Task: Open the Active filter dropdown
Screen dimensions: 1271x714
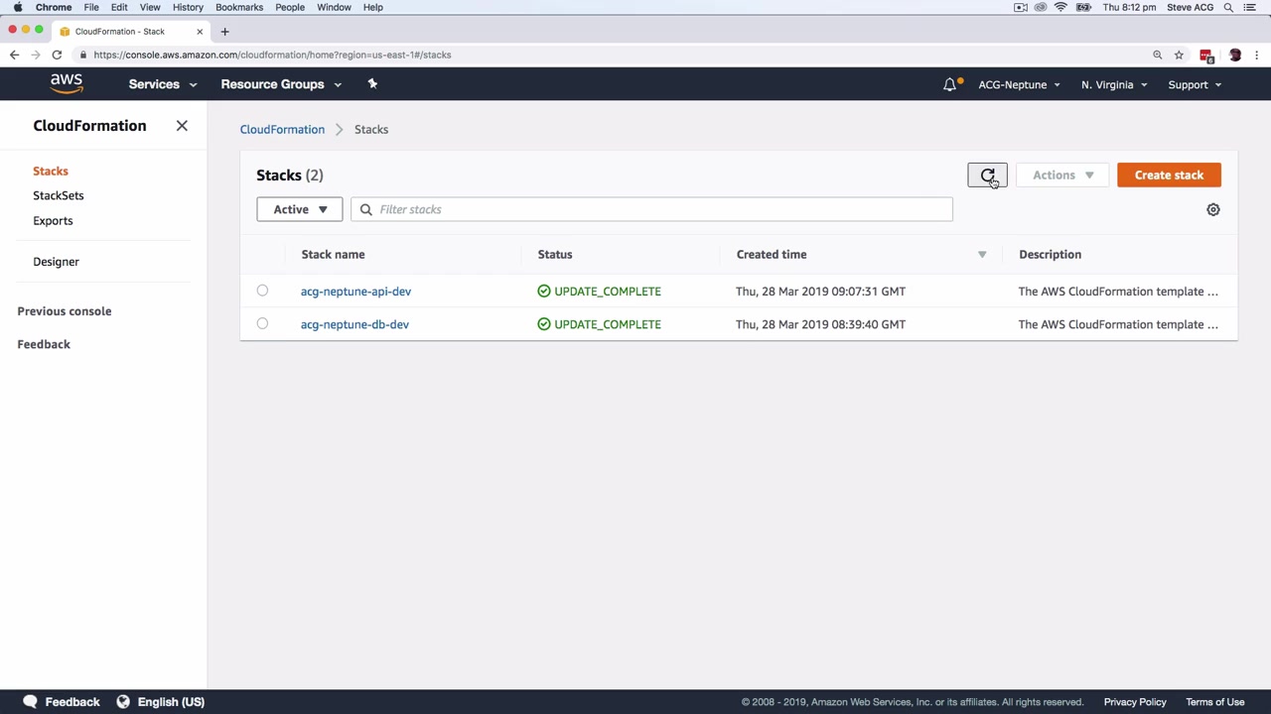Action: 299,209
